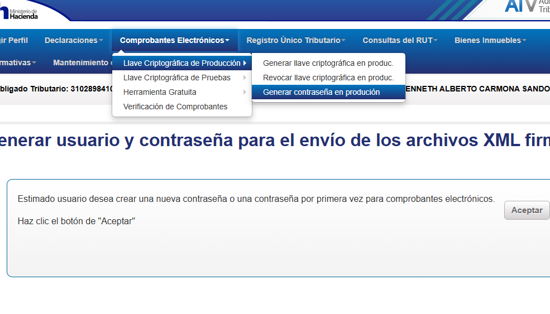Open the Herramienta Gratuita submenu
The image size is (550, 314).
tap(160, 92)
